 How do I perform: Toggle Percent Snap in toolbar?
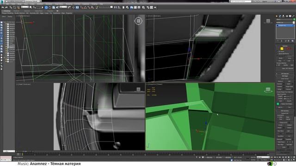89,7
